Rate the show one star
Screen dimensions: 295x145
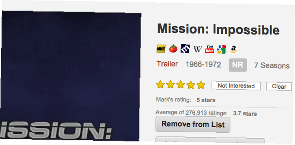pos(160,85)
